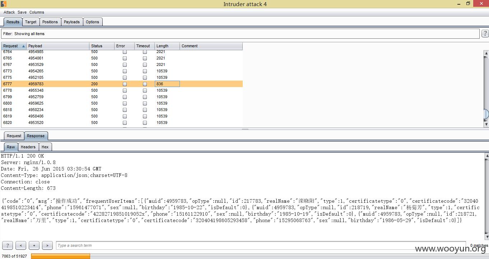This screenshot has width=489, height=259.
Task: Select request row 6819
Action: tap(122, 116)
